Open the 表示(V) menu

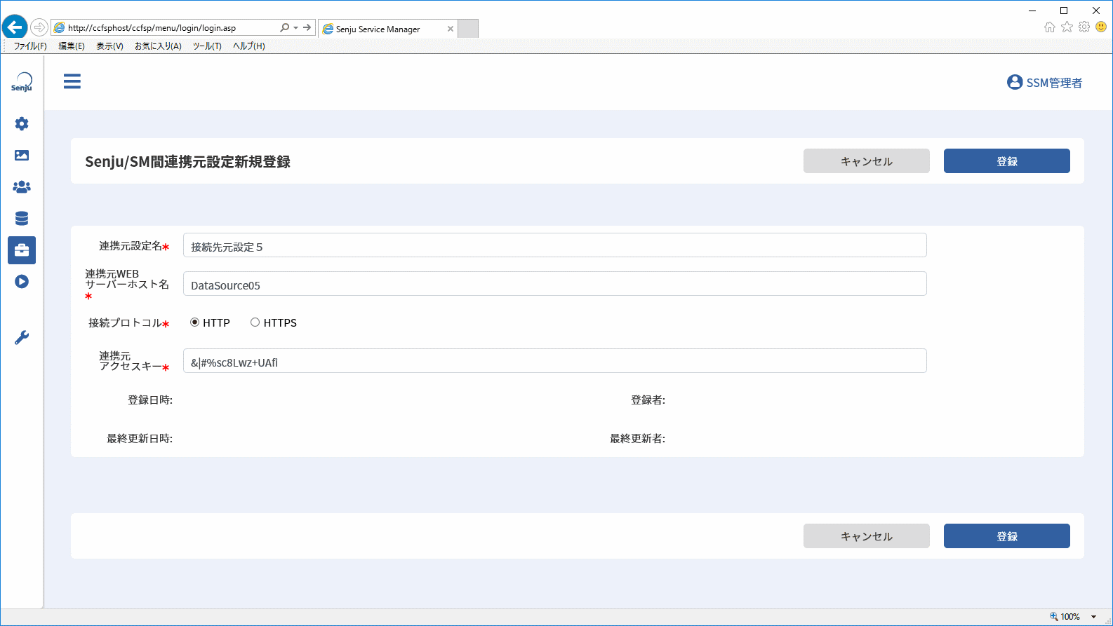pyautogui.click(x=109, y=46)
